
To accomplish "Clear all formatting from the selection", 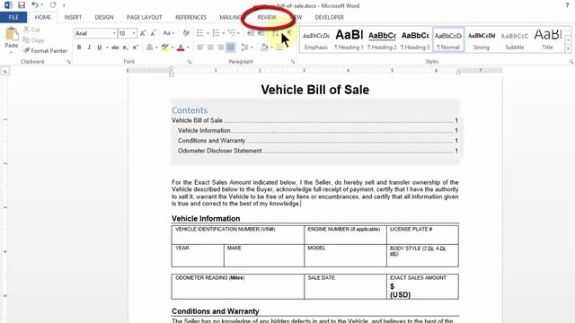I will point(186,33).
